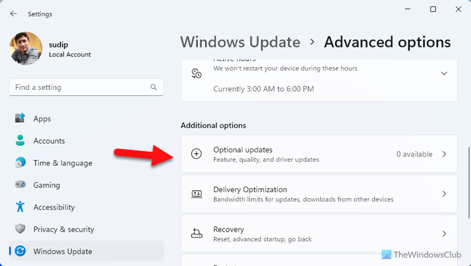Open Optional updates via its chevron
The height and width of the screenshot is (266, 471).
tap(444, 154)
